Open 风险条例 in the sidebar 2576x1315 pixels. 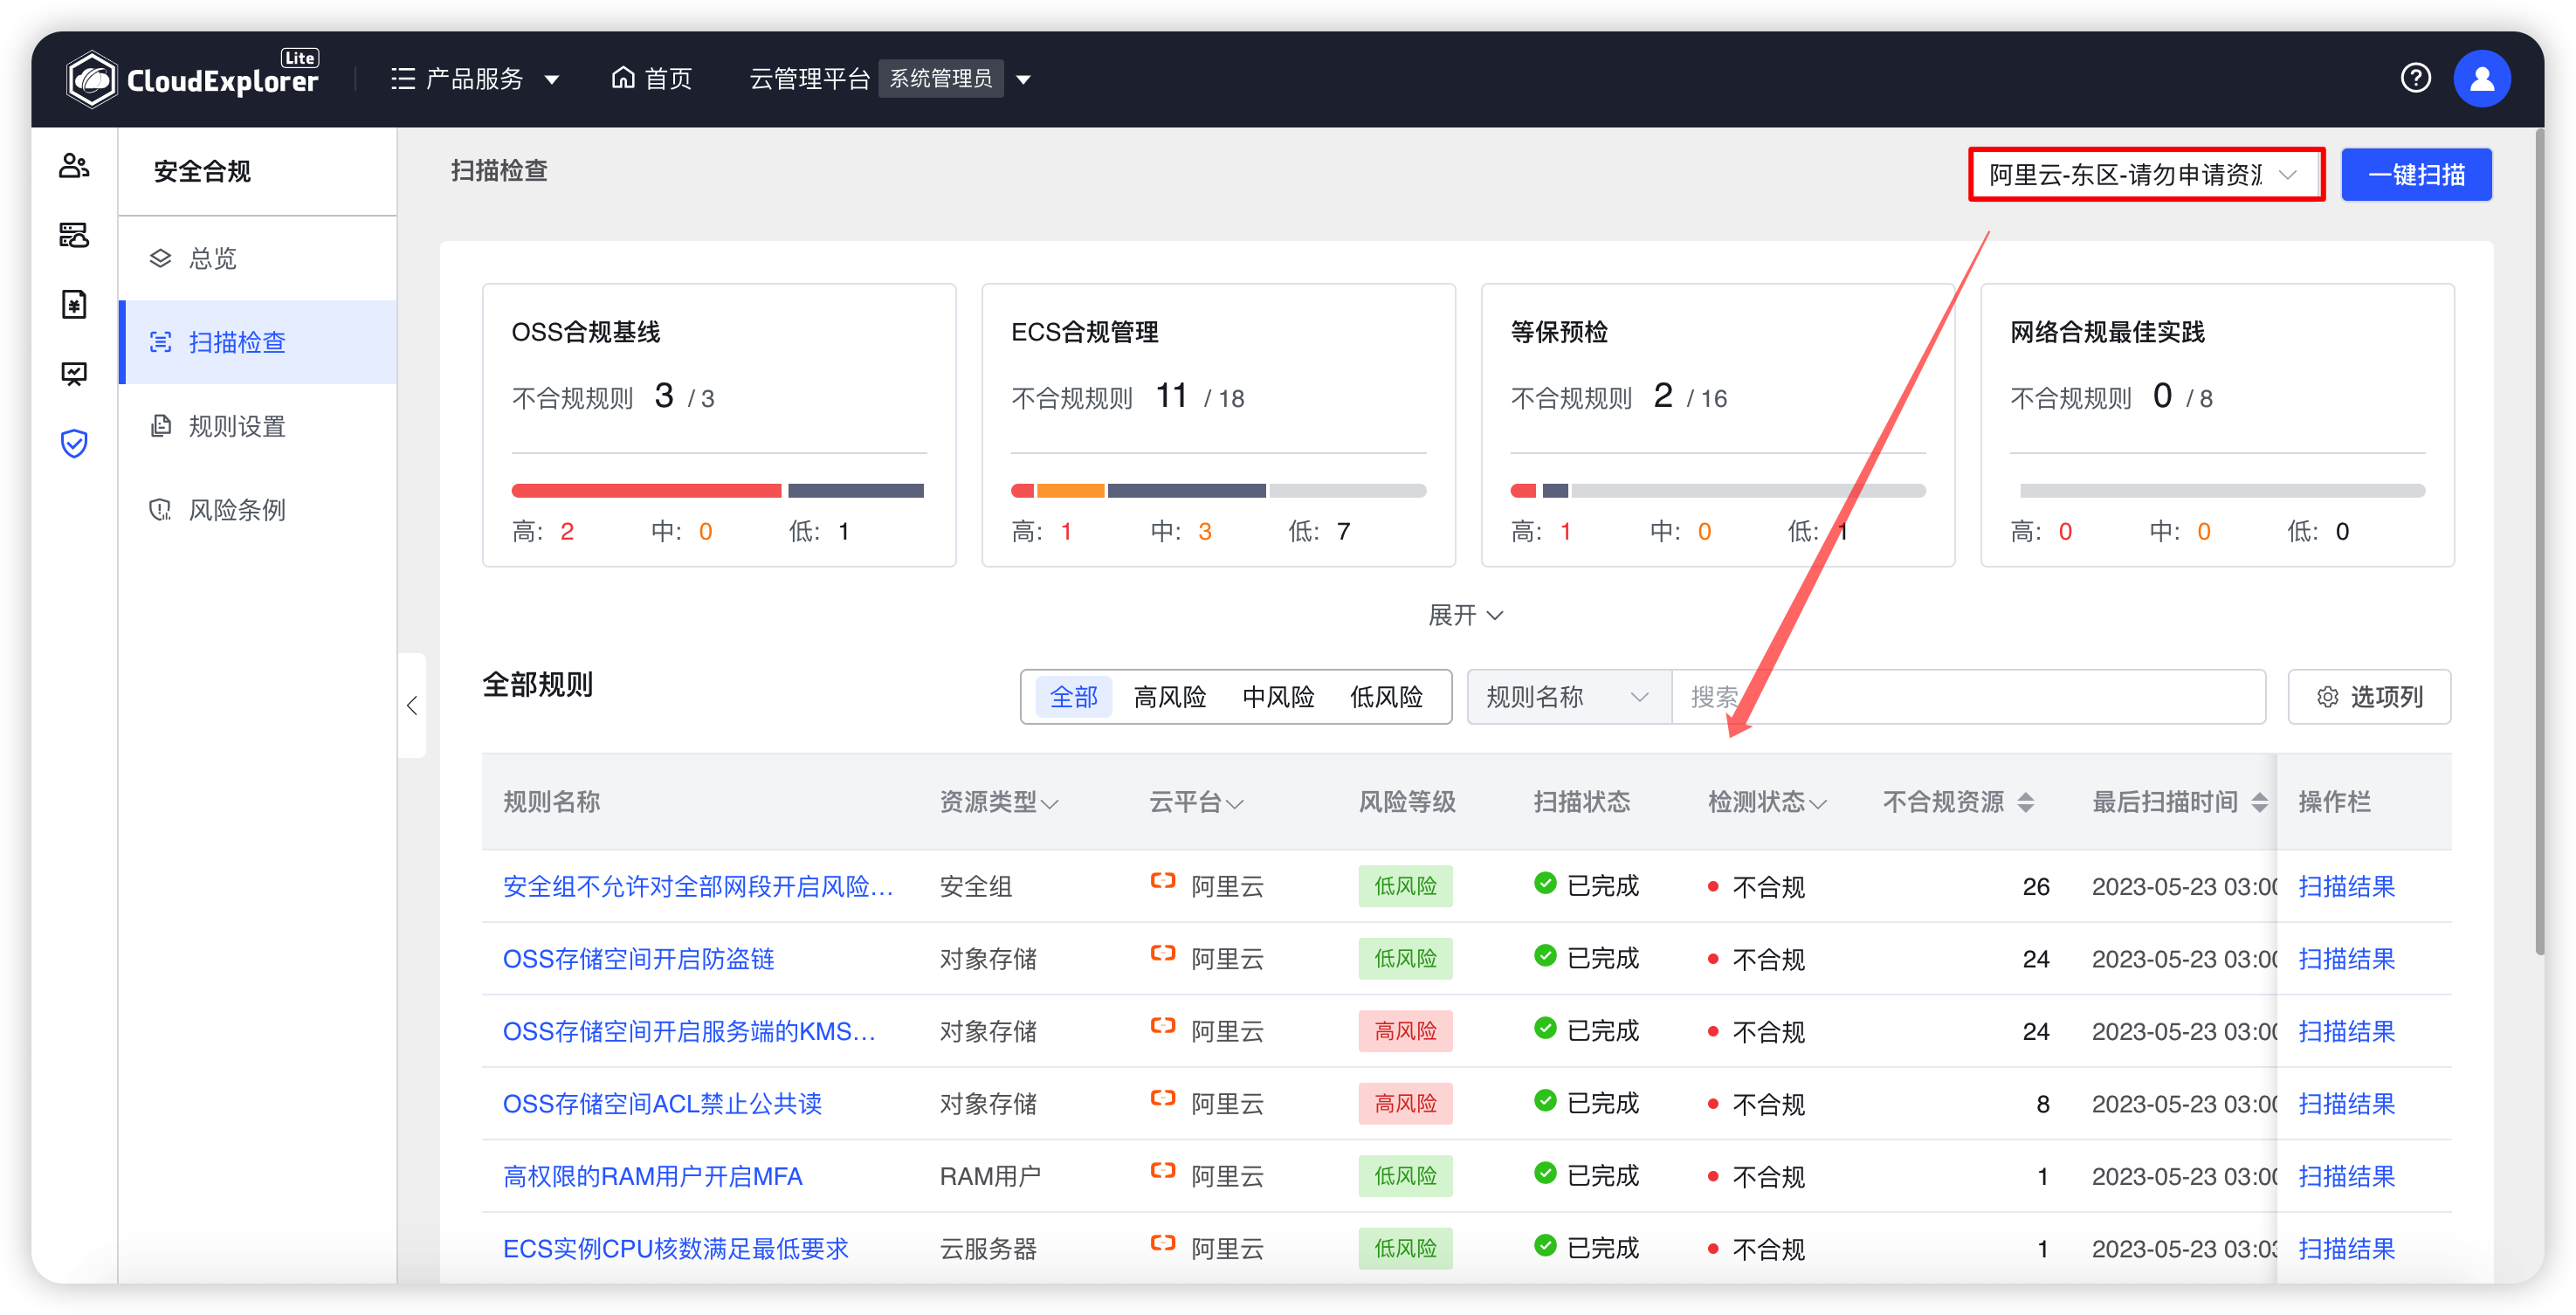258,510
